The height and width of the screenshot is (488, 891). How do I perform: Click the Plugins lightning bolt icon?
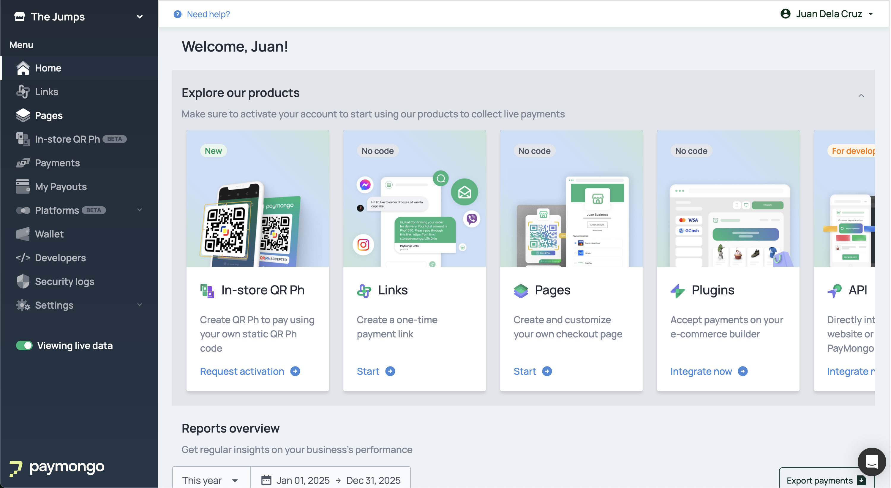[677, 291]
